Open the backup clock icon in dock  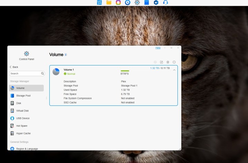[x=127, y=3]
